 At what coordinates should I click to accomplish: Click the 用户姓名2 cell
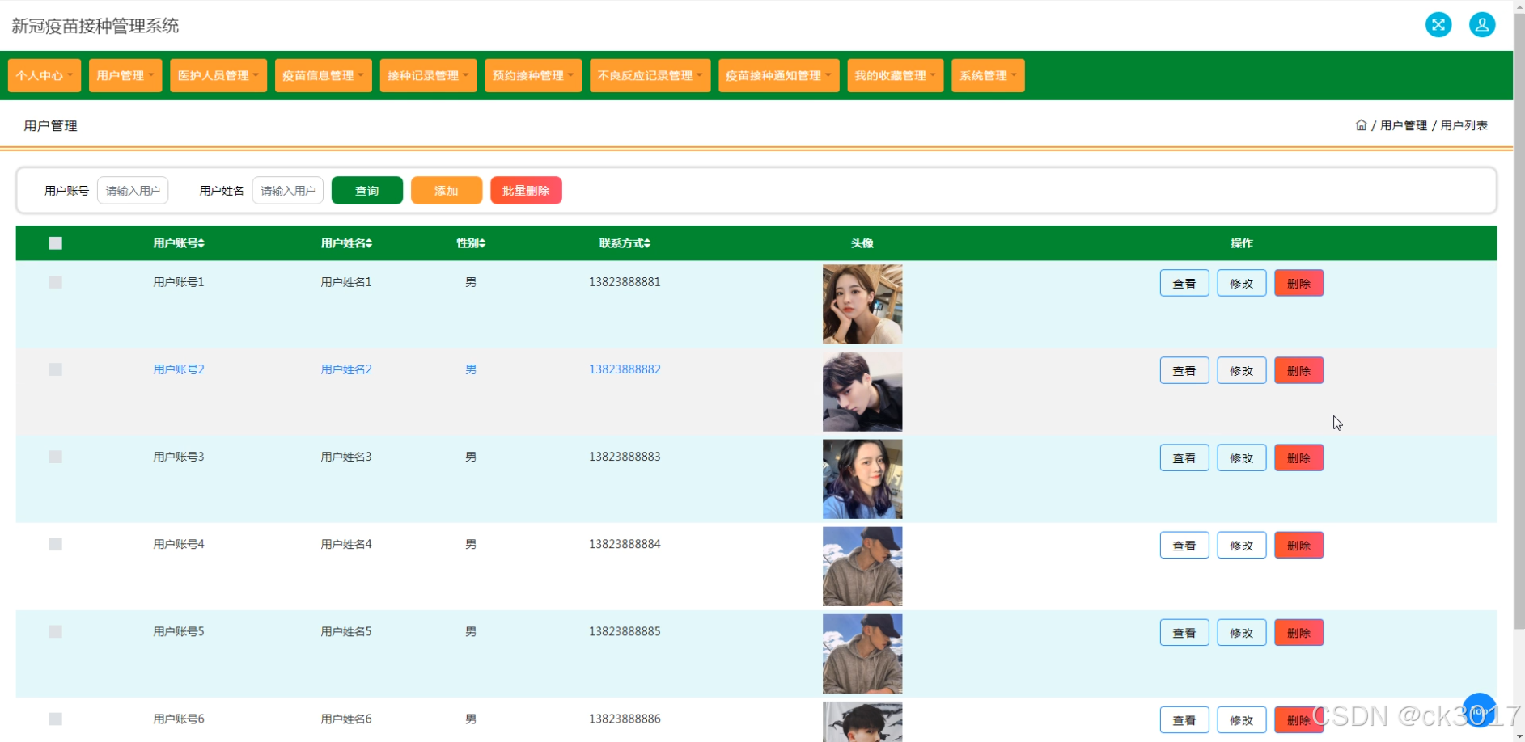pos(346,369)
